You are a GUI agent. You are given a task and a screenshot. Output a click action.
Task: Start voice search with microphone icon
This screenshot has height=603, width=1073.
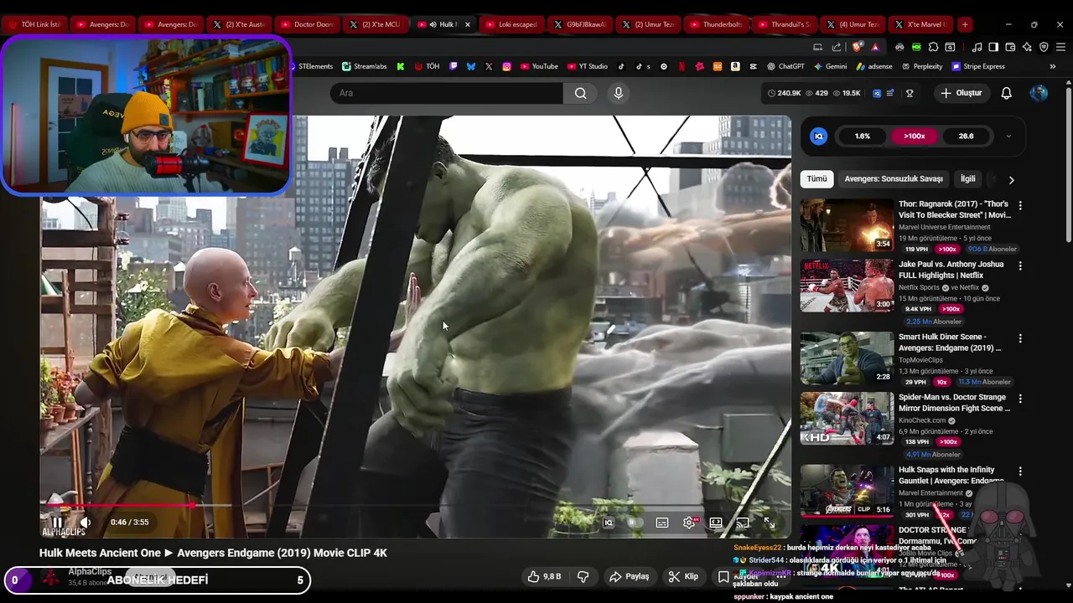[619, 93]
